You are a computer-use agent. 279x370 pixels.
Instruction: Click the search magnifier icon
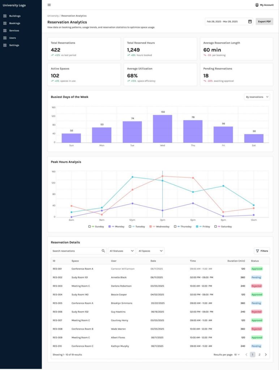pyautogui.click(x=103, y=251)
